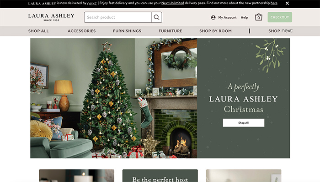Open the shopping bag icon
This screenshot has height=182, width=320.
[259, 17]
